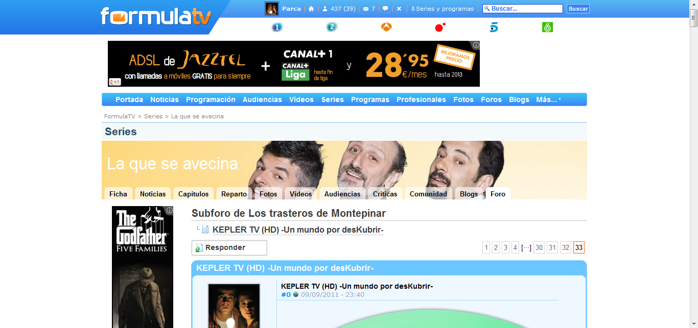The width and height of the screenshot is (698, 328).
Task: Open the Antena 3 channel logo
Action: click(386, 28)
